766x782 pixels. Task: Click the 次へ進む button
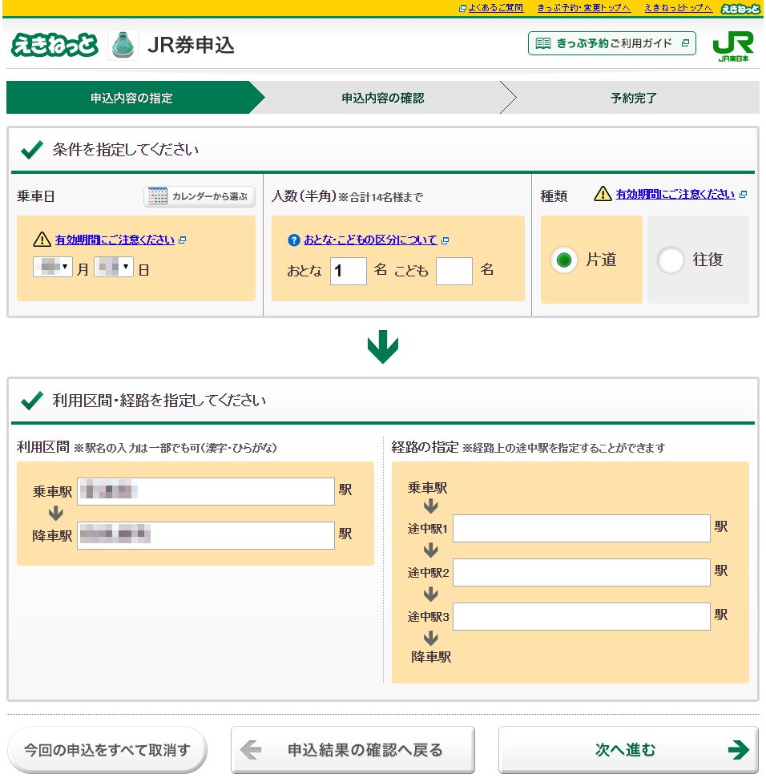point(628,750)
